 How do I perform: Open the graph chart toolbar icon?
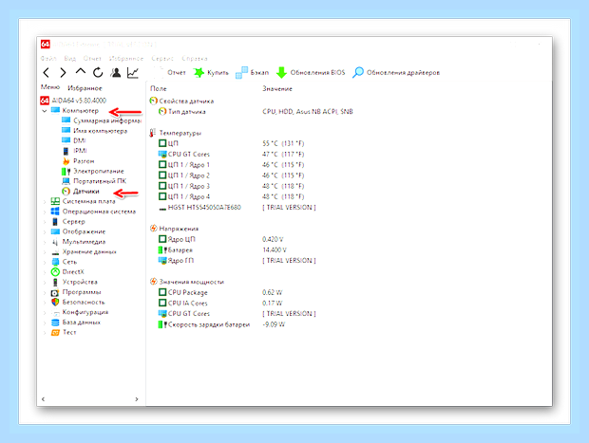pos(133,72)
